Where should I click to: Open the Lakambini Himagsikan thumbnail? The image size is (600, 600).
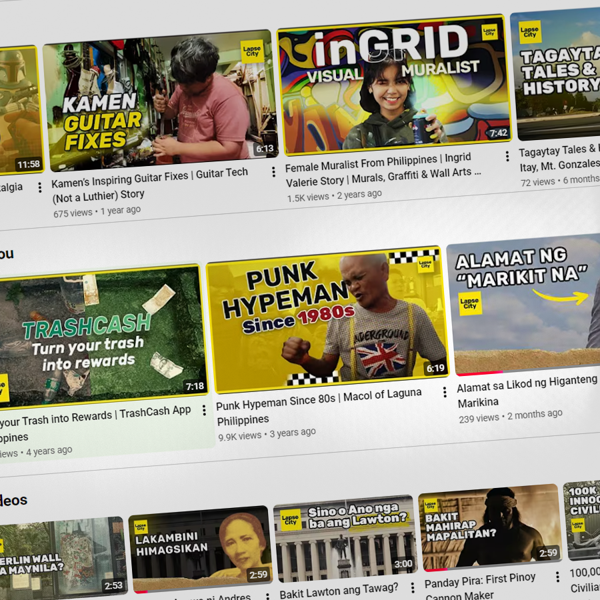point(201,549)
